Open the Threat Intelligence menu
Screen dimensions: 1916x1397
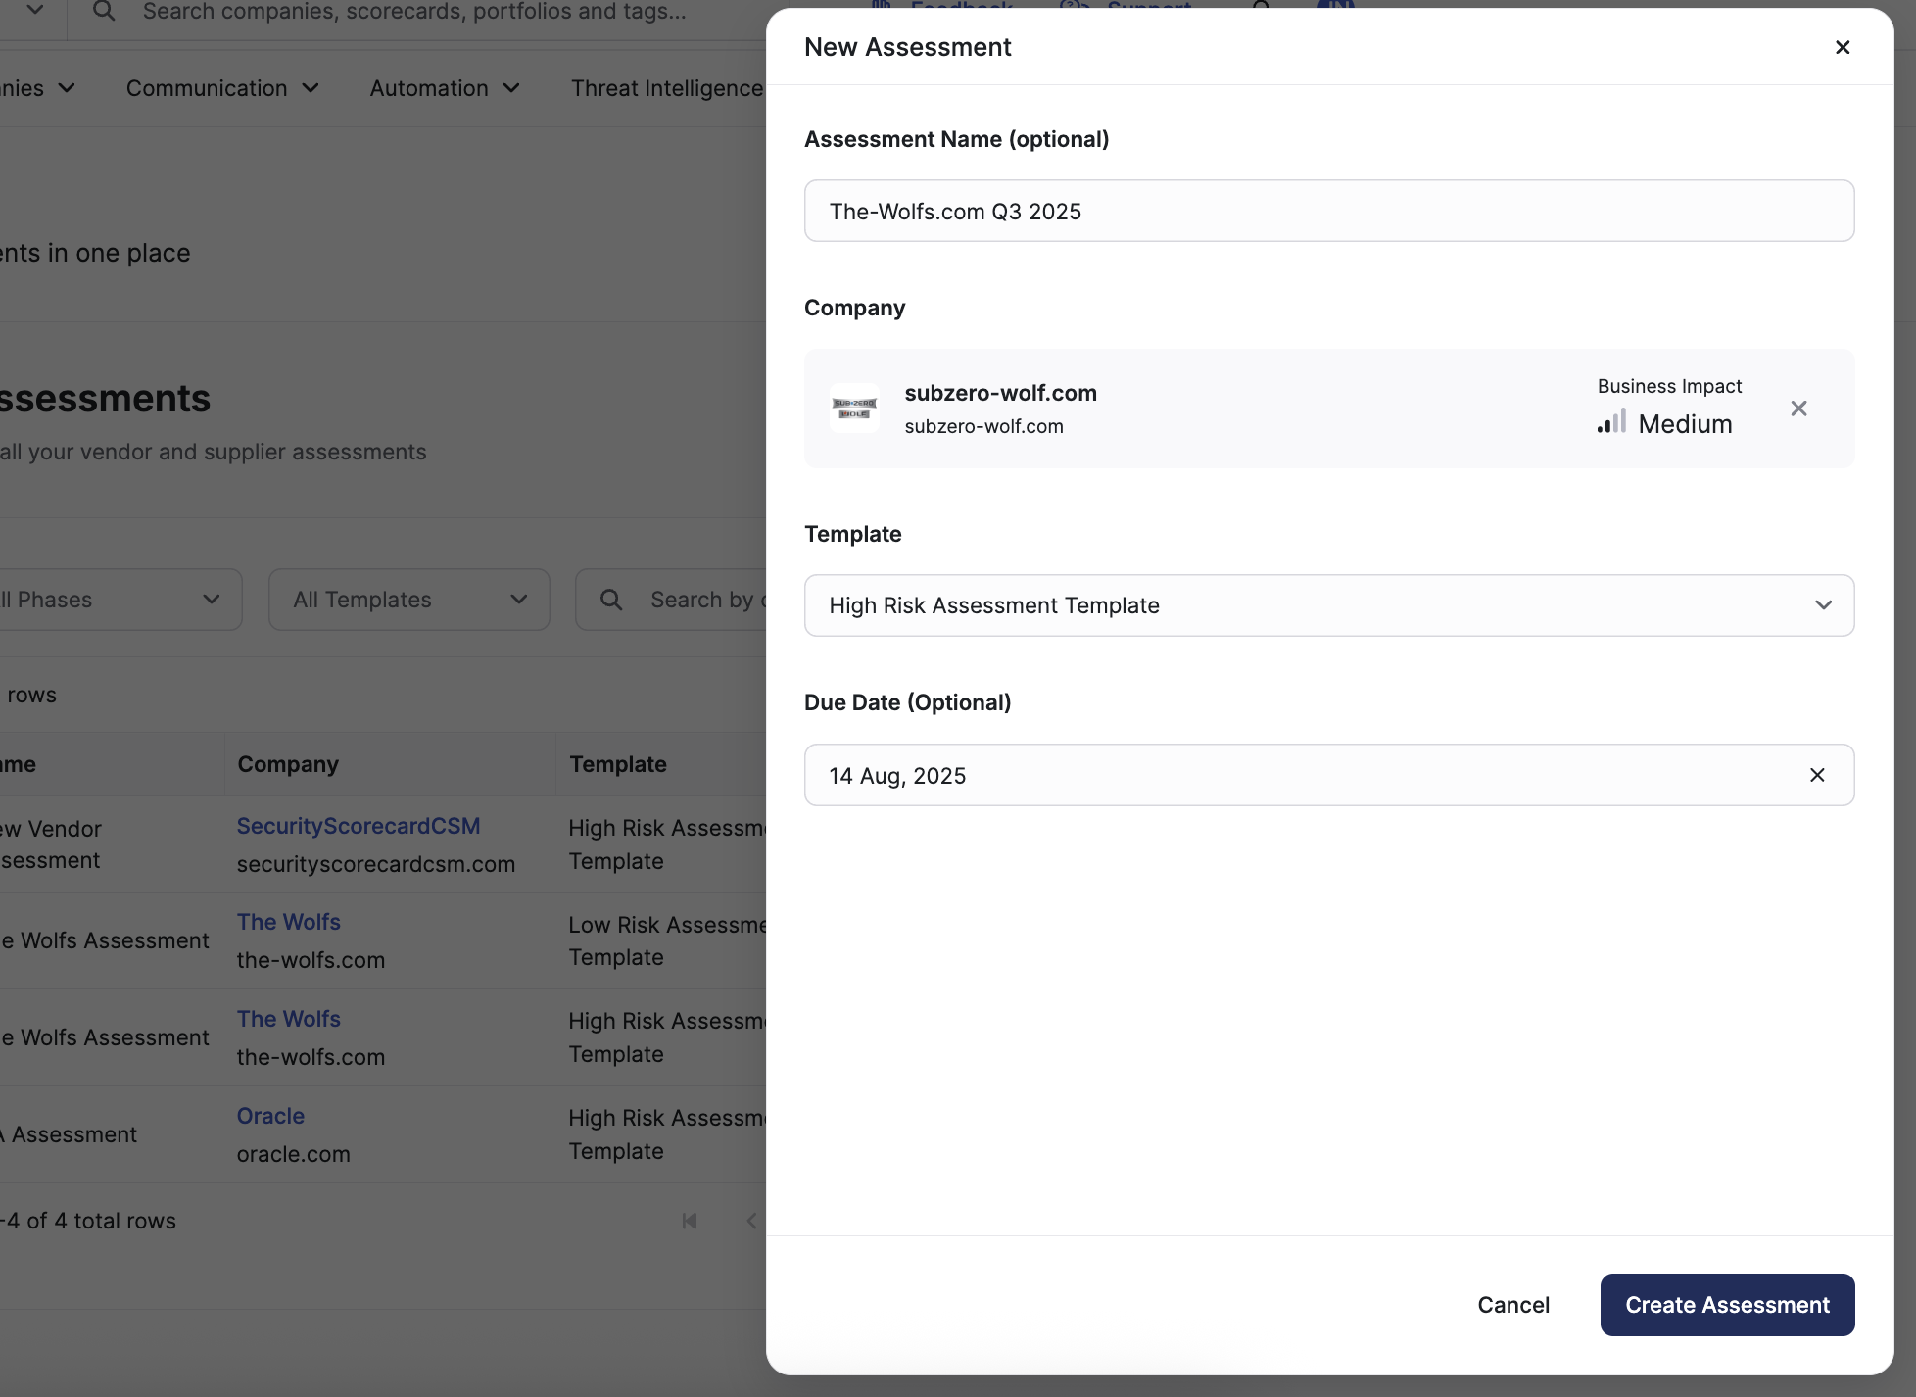tap(666, 88)
